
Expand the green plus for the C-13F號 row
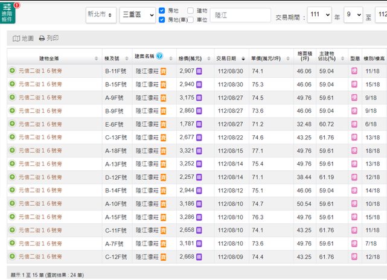pos(12,138)
